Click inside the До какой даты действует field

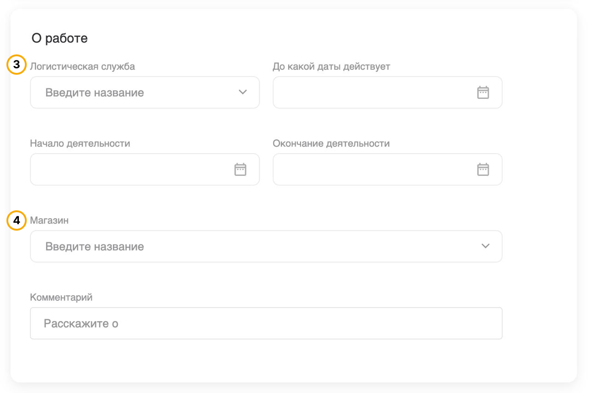[x=373, y=93]
